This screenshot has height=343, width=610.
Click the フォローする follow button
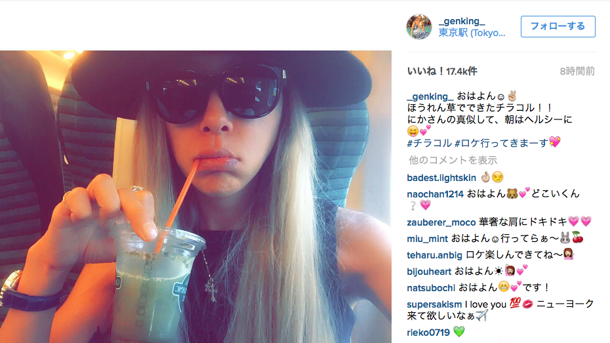pyautogui.click(x=558, y=26)
